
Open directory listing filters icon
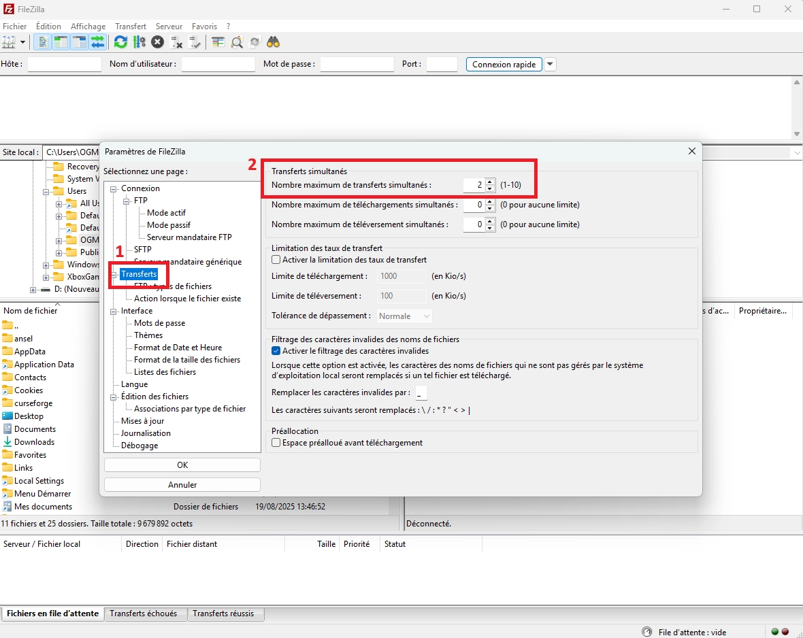click(218, 42)
